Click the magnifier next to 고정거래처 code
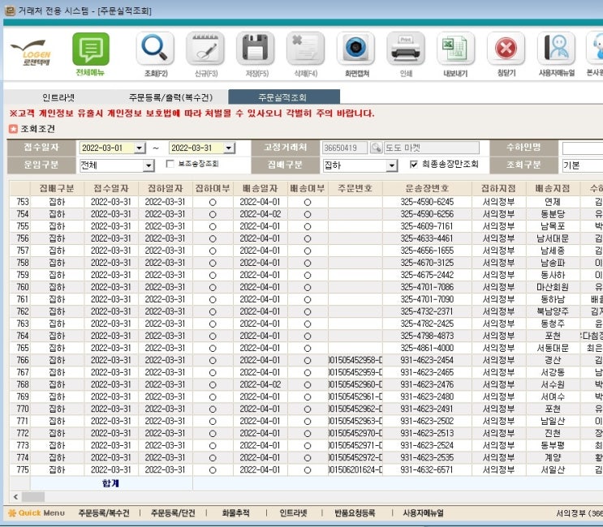The image size is (603, 527). [x=376, y=148]
